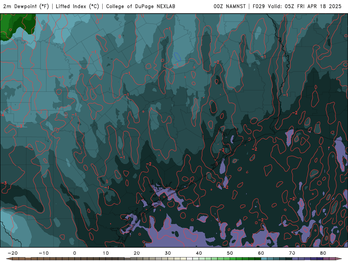Click the -20 label on the color scale

13,253
